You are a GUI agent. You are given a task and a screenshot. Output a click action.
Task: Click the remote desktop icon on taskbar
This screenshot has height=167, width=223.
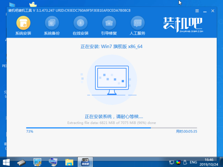coord(53,162)
